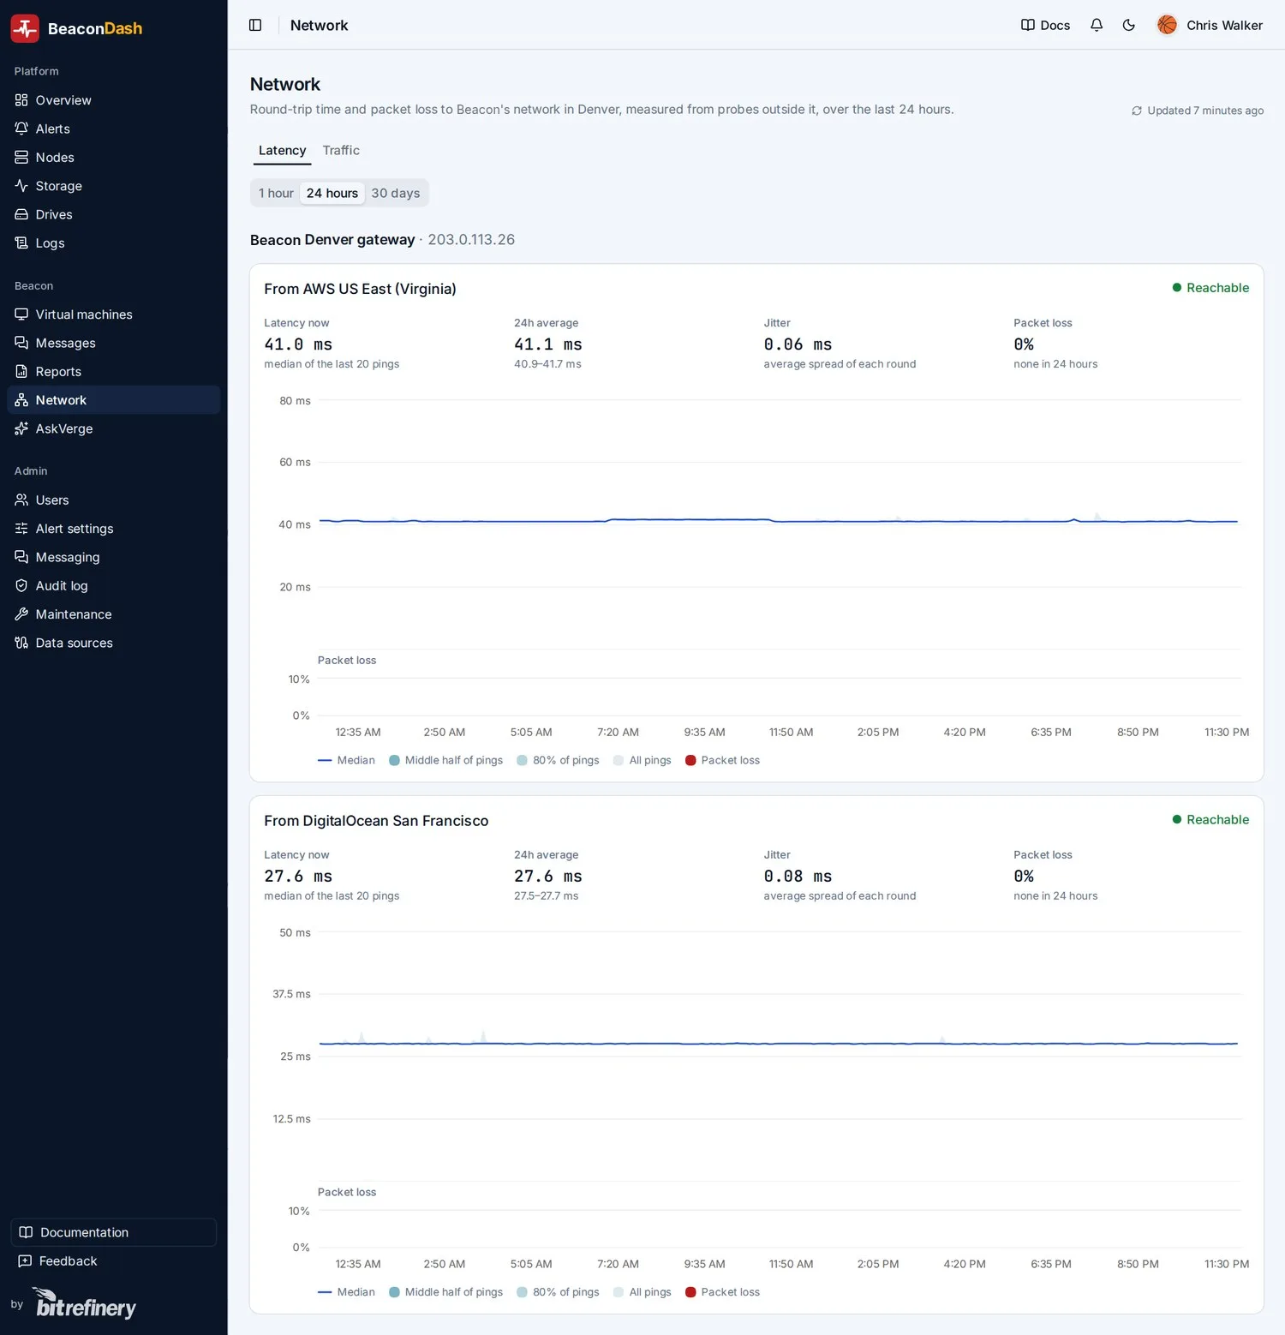This screenshot has width=1285, height=1335.
Task: Toggle Middle half of pings in Virginia legend
Action: (x=445, y=760)
